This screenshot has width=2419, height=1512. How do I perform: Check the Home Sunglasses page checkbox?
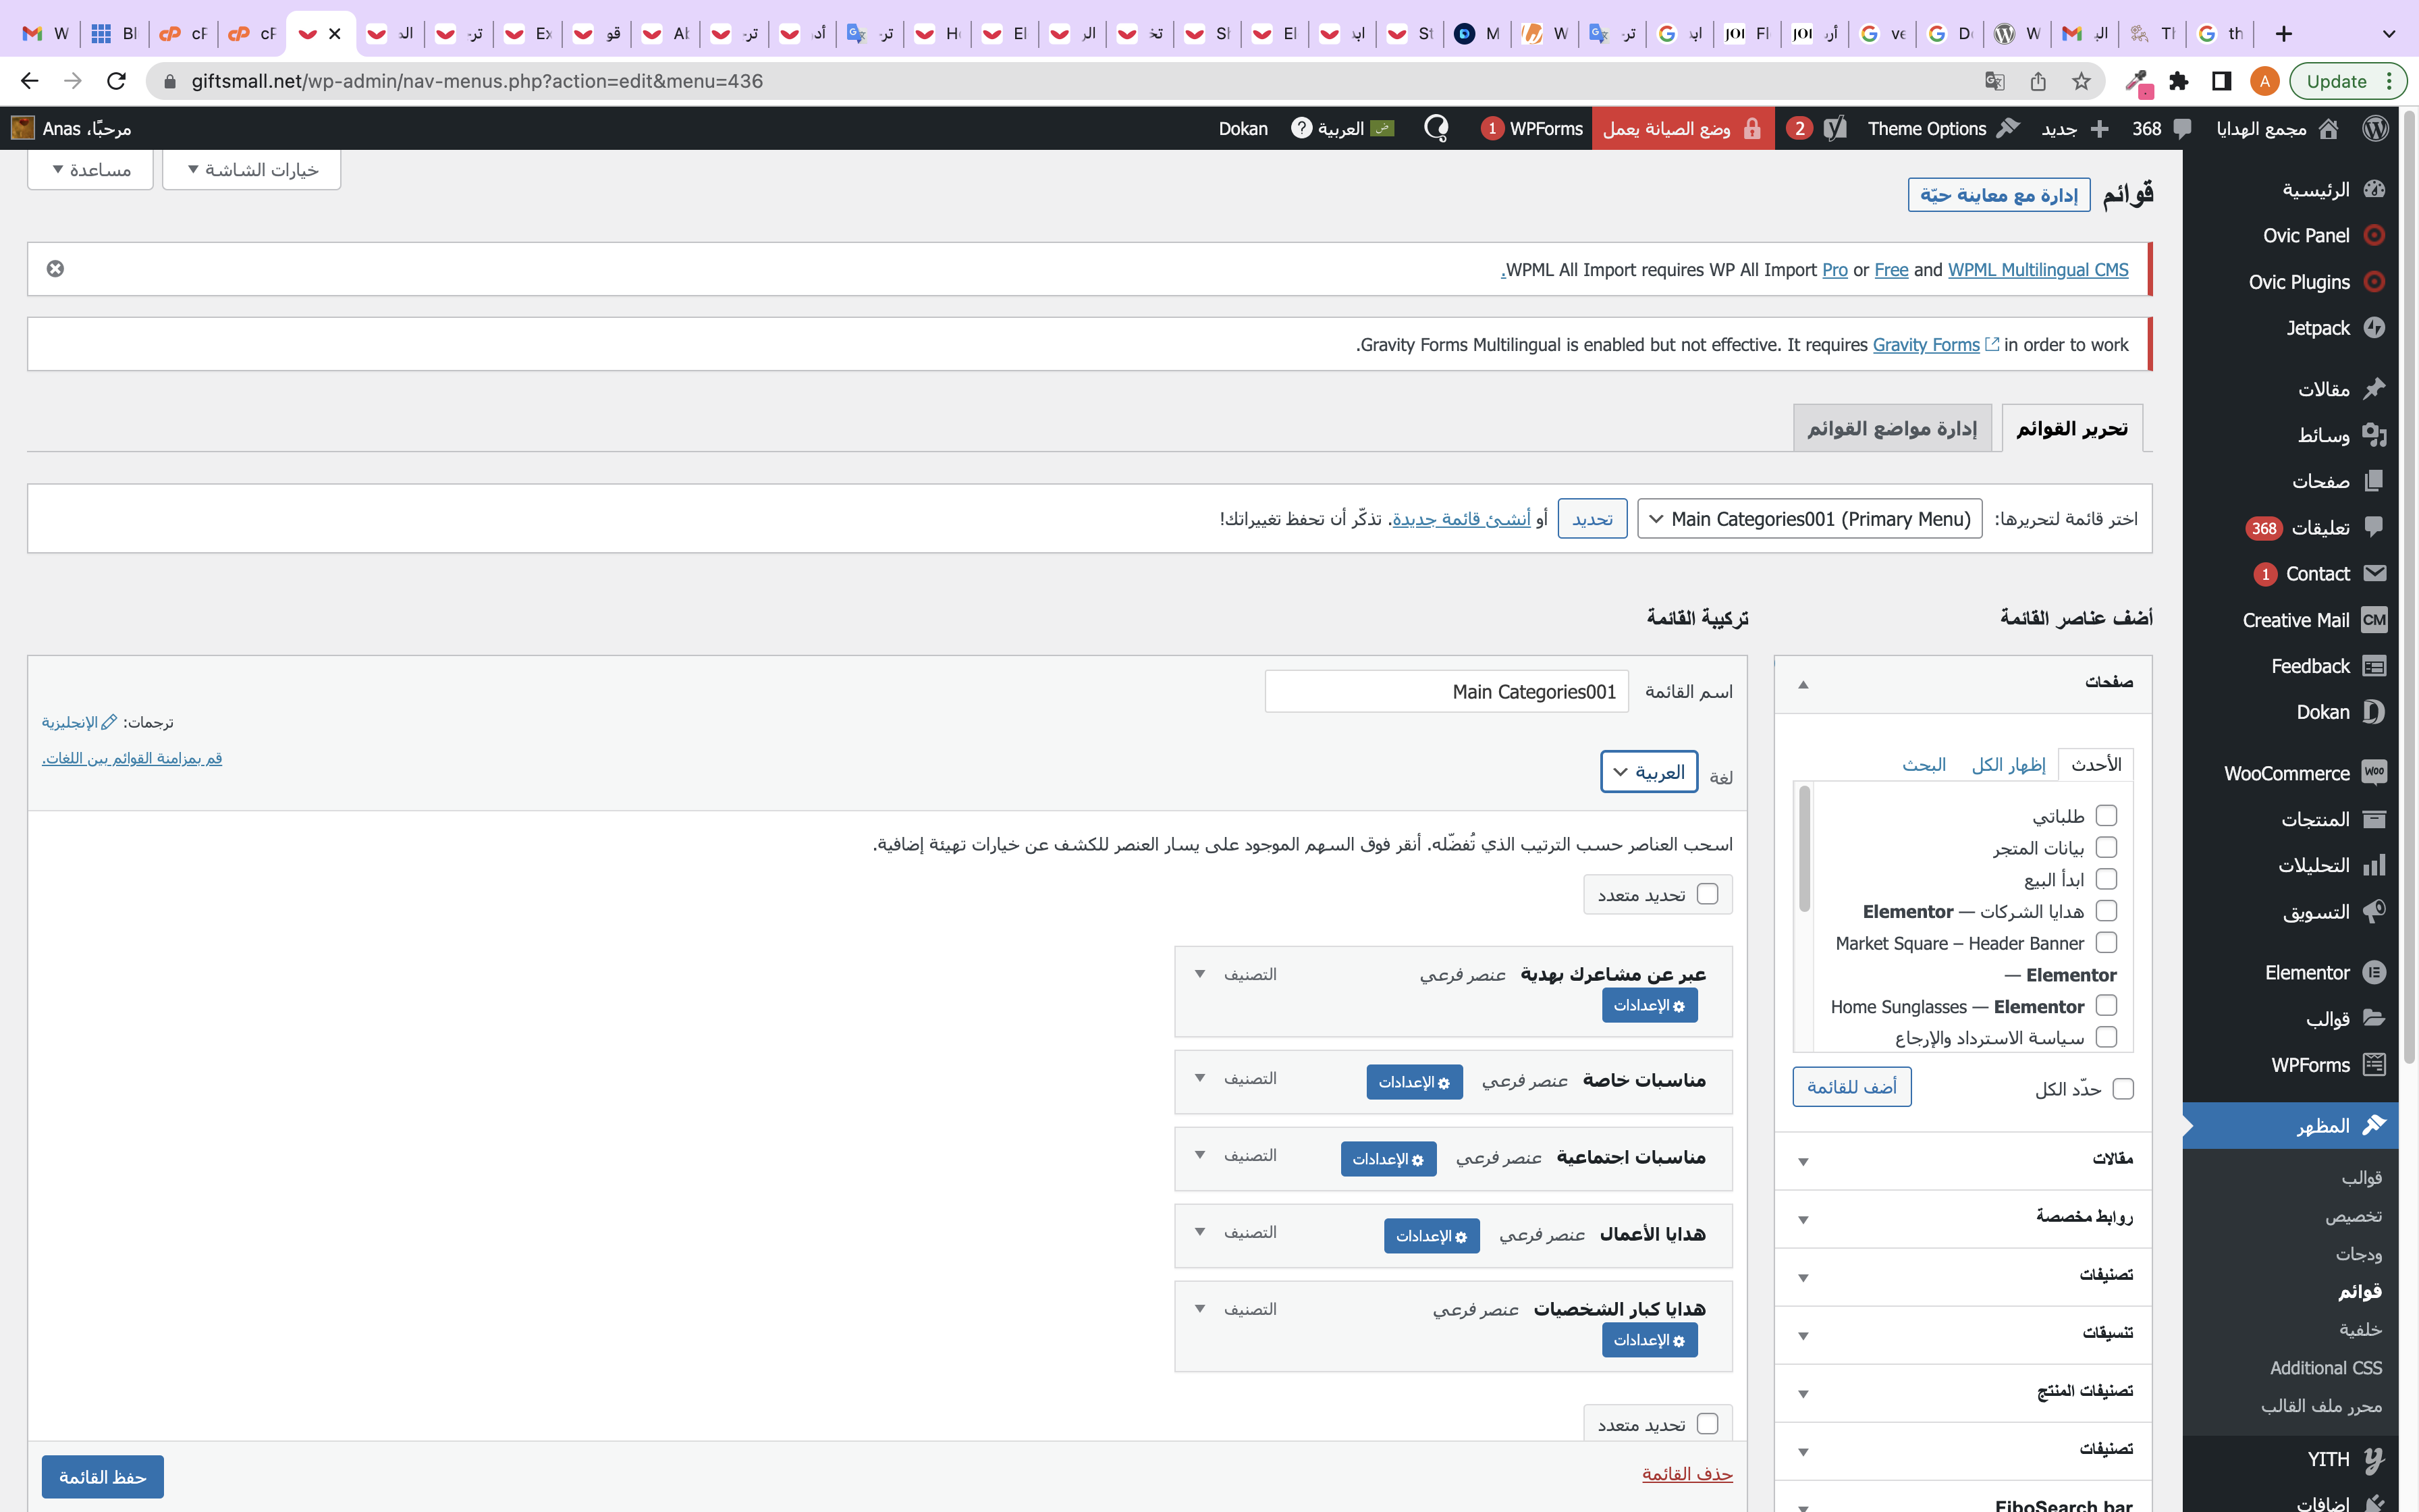tap(2106, 1005)
